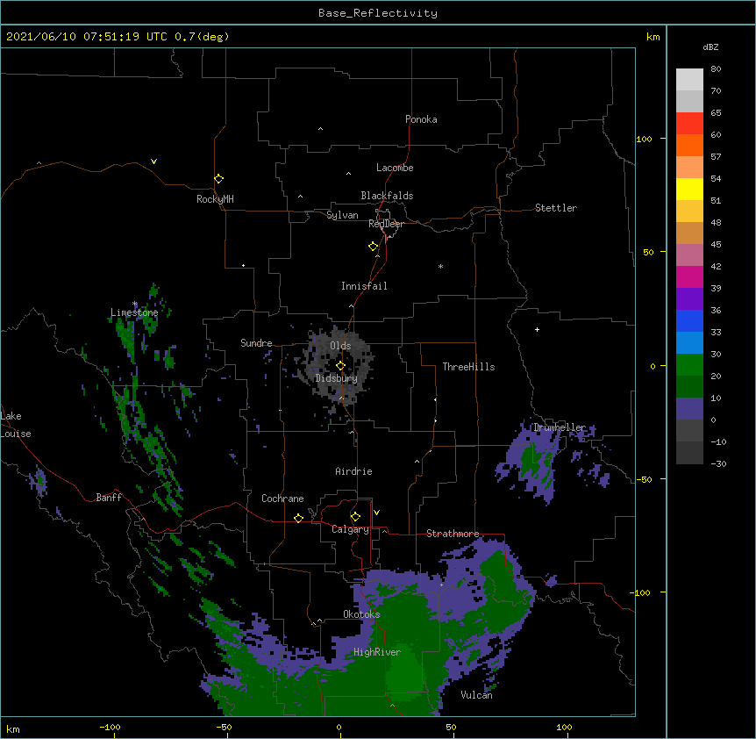Click the Airdrie city label
The image size is (756, 739).
(x=353, y=471)
